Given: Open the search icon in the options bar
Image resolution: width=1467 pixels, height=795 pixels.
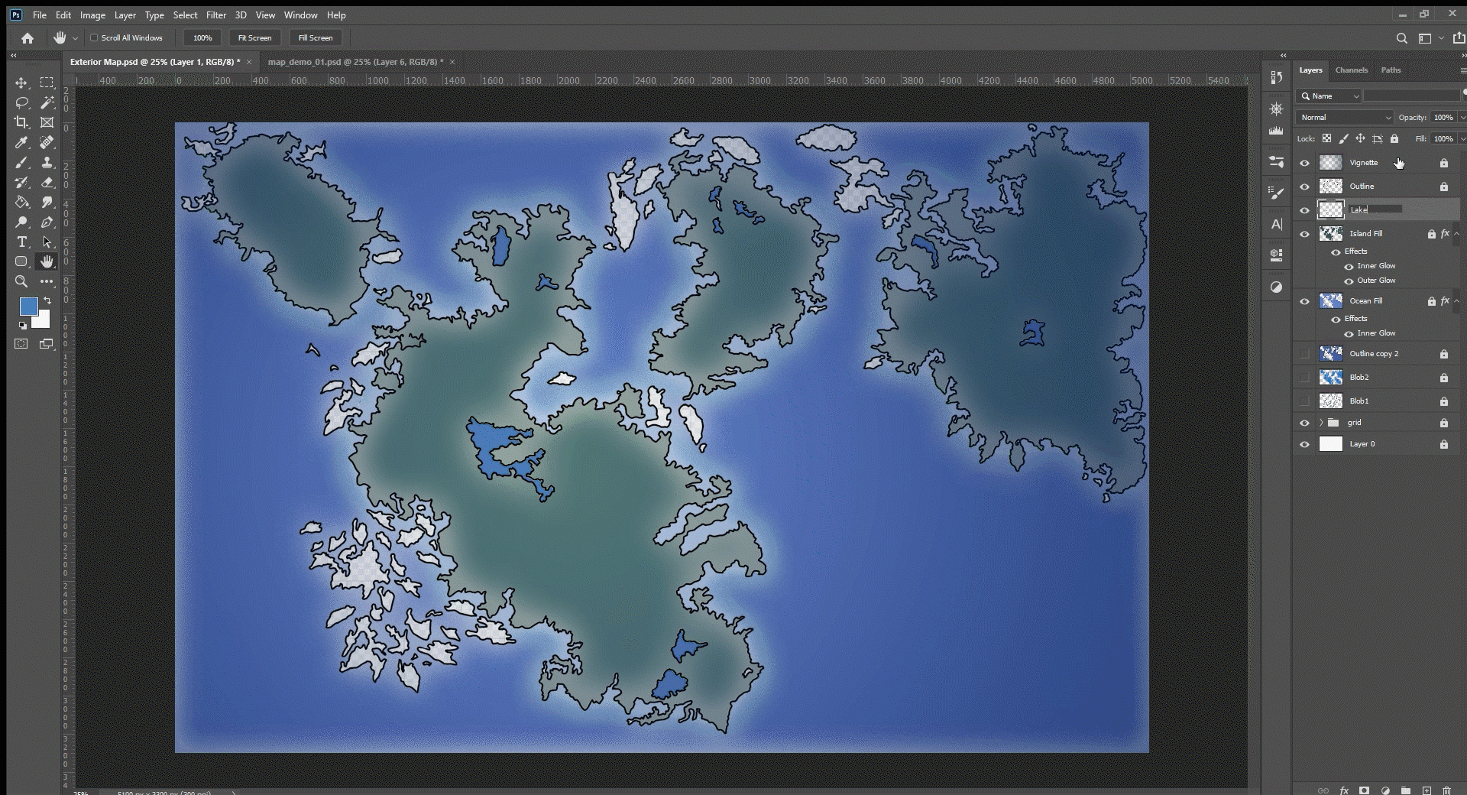Looking at the screenshot, I should click(1402, 37).
